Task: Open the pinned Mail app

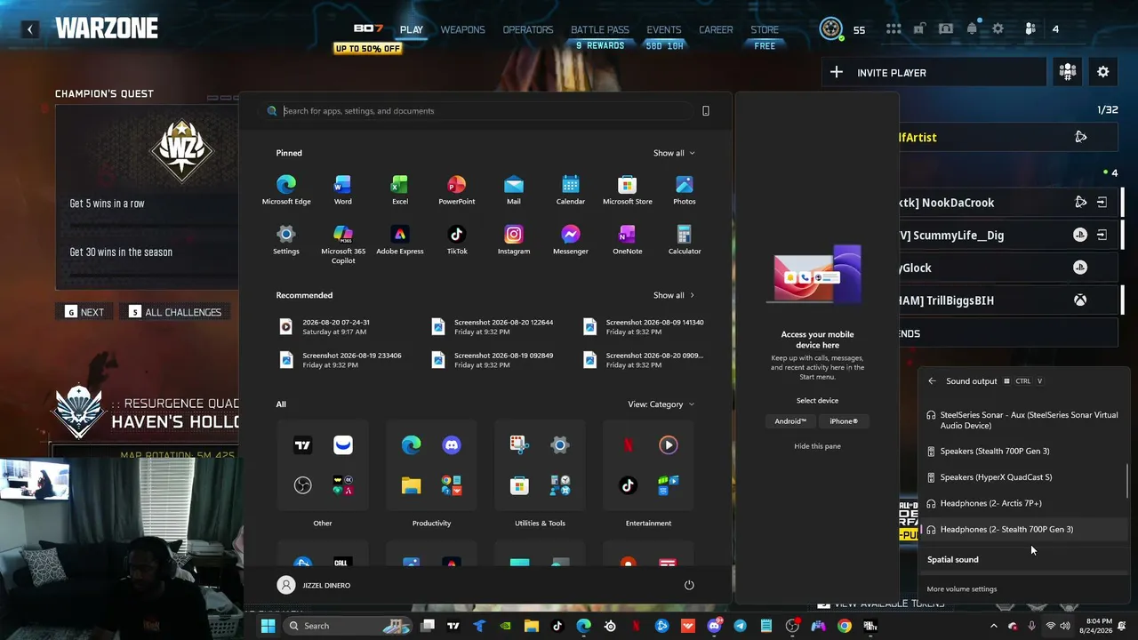Action: (x=514, y=190)
